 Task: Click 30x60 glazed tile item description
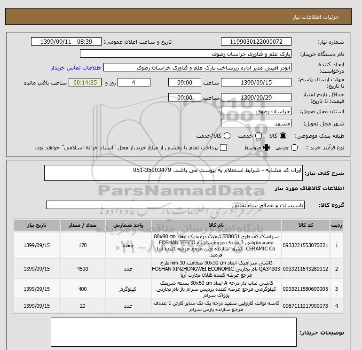216,289
